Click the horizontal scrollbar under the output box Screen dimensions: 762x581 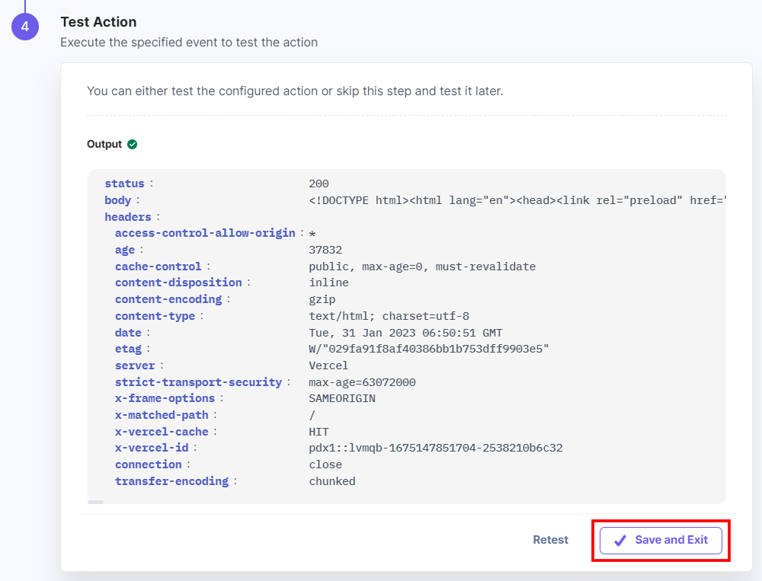[x=96, y=502]
